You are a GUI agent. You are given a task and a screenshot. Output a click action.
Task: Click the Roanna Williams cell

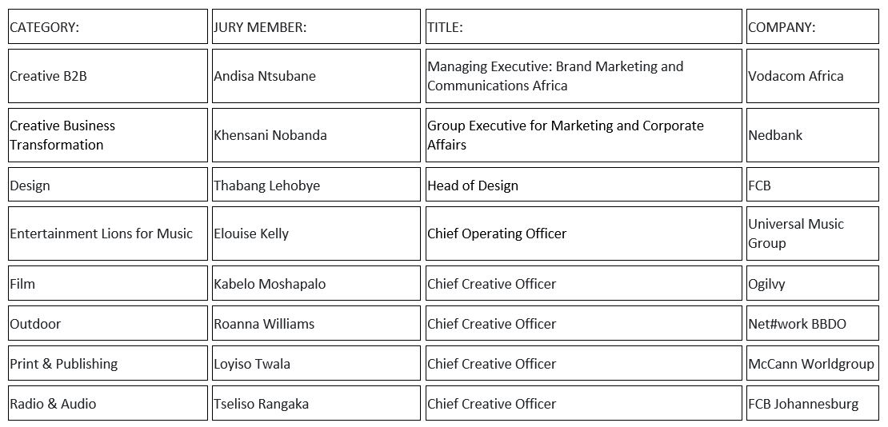(316, 323)
